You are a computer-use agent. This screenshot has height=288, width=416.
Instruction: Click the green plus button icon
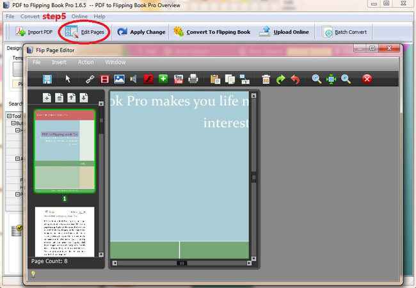[163, 79]
